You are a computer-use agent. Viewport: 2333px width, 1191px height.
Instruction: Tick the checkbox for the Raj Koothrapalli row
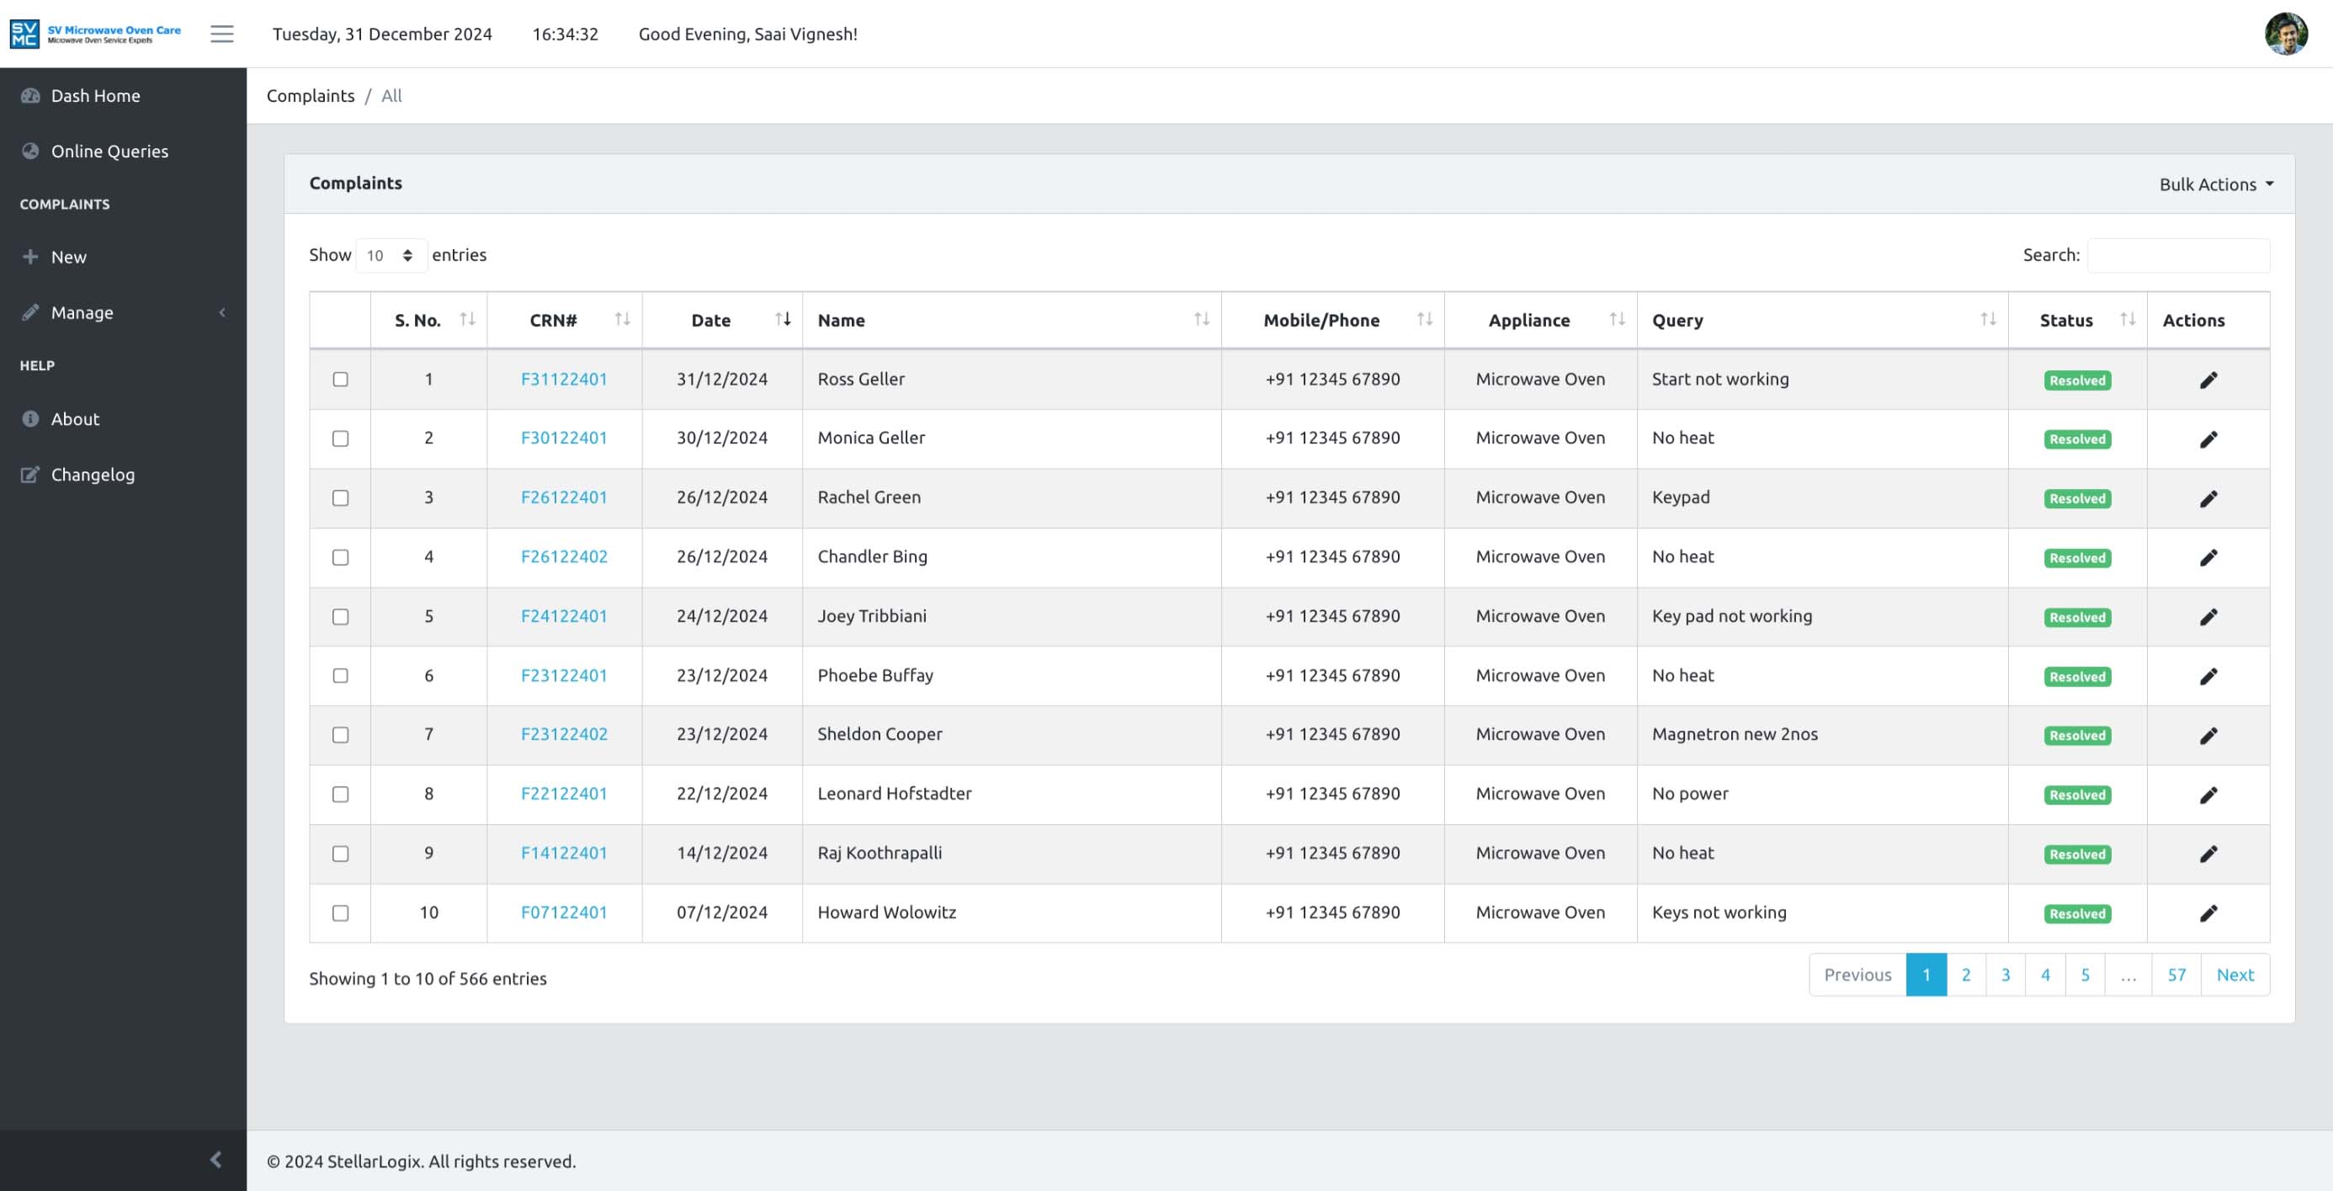[341, 853]
